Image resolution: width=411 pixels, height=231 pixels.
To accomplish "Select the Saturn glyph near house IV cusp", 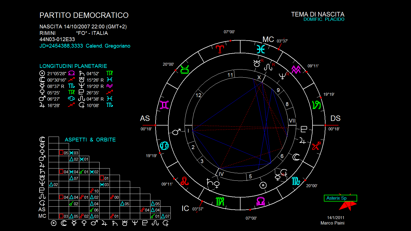I will 209,182.
